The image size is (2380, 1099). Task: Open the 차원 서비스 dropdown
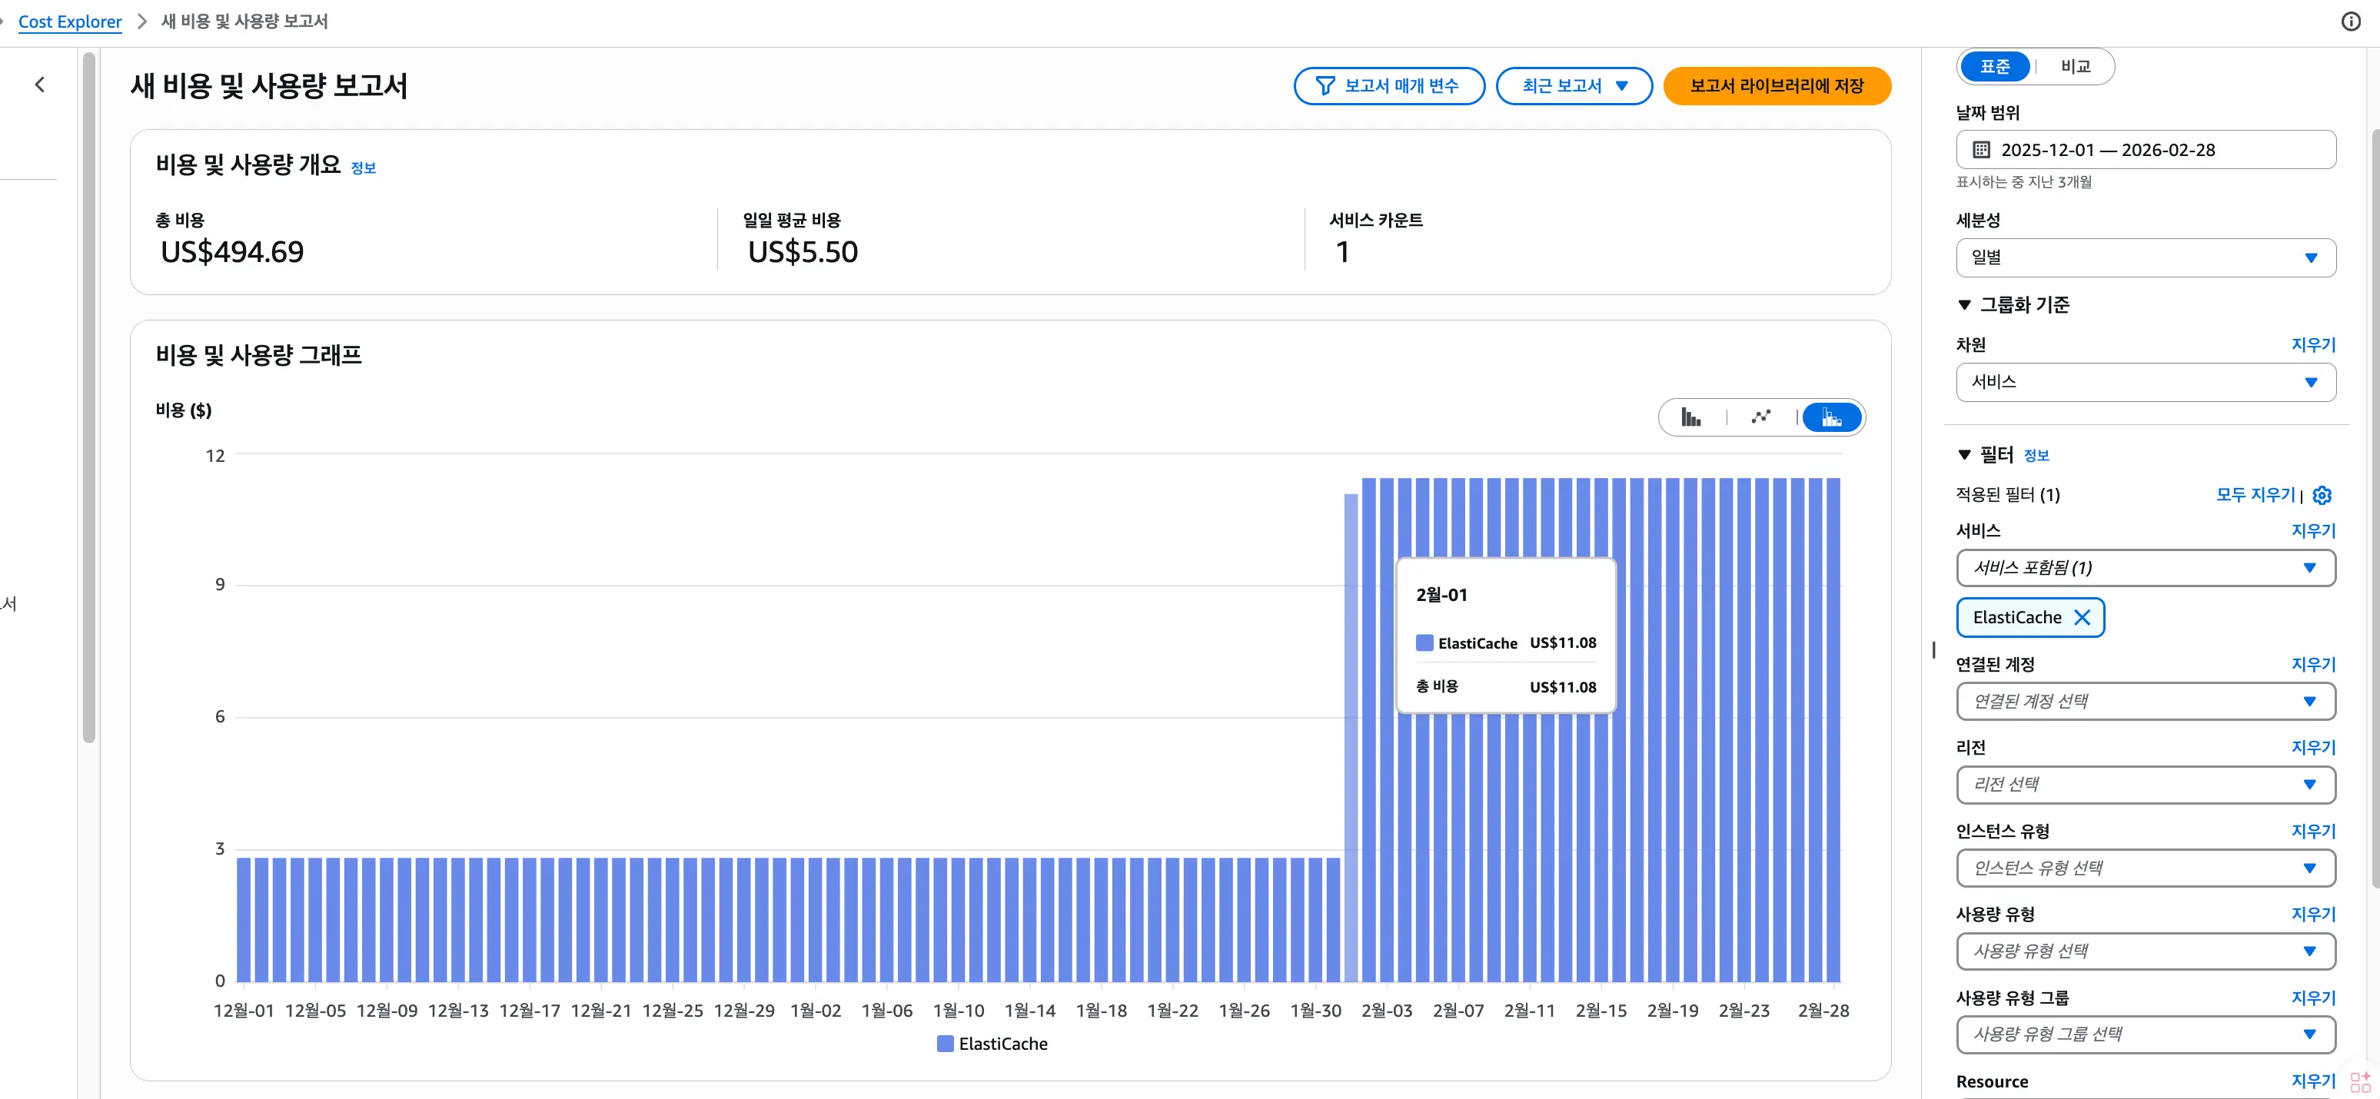pos(2146,382)
